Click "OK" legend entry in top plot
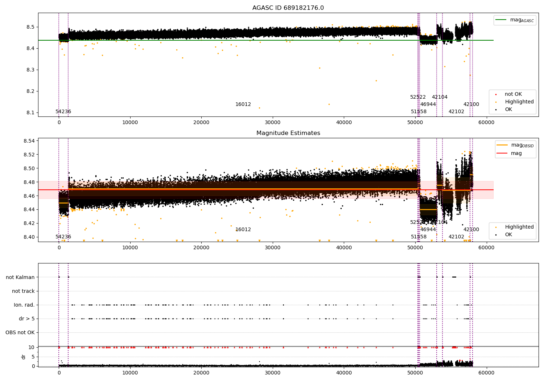Screen dimensions: 544x381 pyautogui.click(x=508, y=110)
